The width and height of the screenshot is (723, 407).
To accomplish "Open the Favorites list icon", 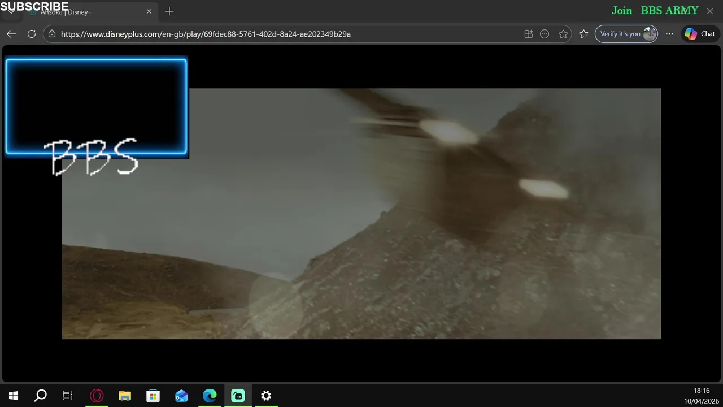I will 583,34.
